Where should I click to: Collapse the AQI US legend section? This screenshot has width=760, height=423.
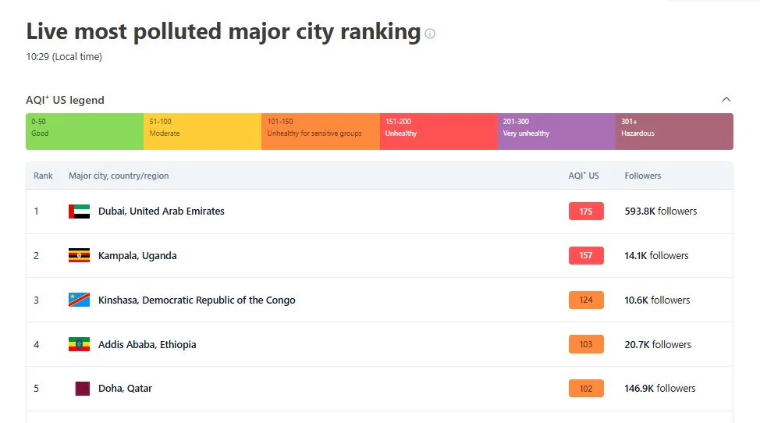tap(726, 100)
